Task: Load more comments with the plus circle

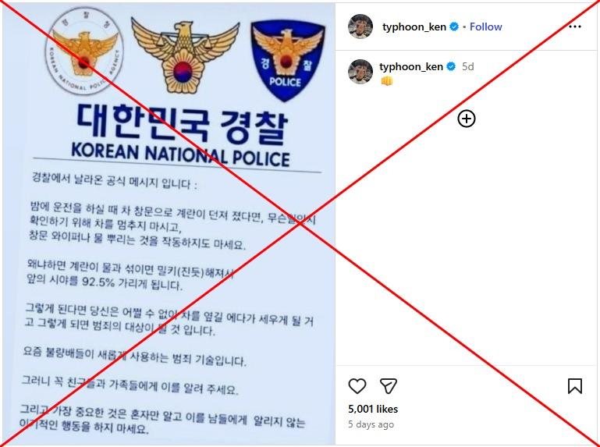Action: pyautogui.click(x=467, y=119)
